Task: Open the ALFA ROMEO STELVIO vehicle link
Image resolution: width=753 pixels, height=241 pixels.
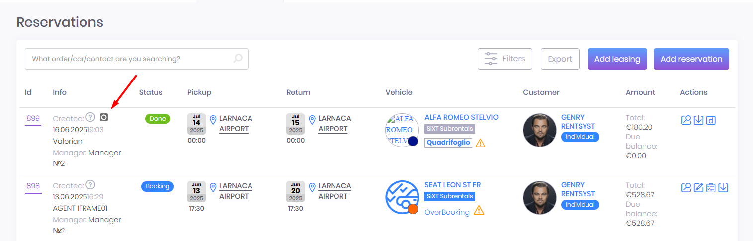Action: click(461, 117)
